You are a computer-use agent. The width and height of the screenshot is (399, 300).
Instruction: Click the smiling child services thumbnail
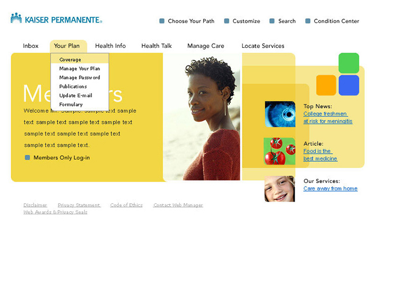(279, 189)
